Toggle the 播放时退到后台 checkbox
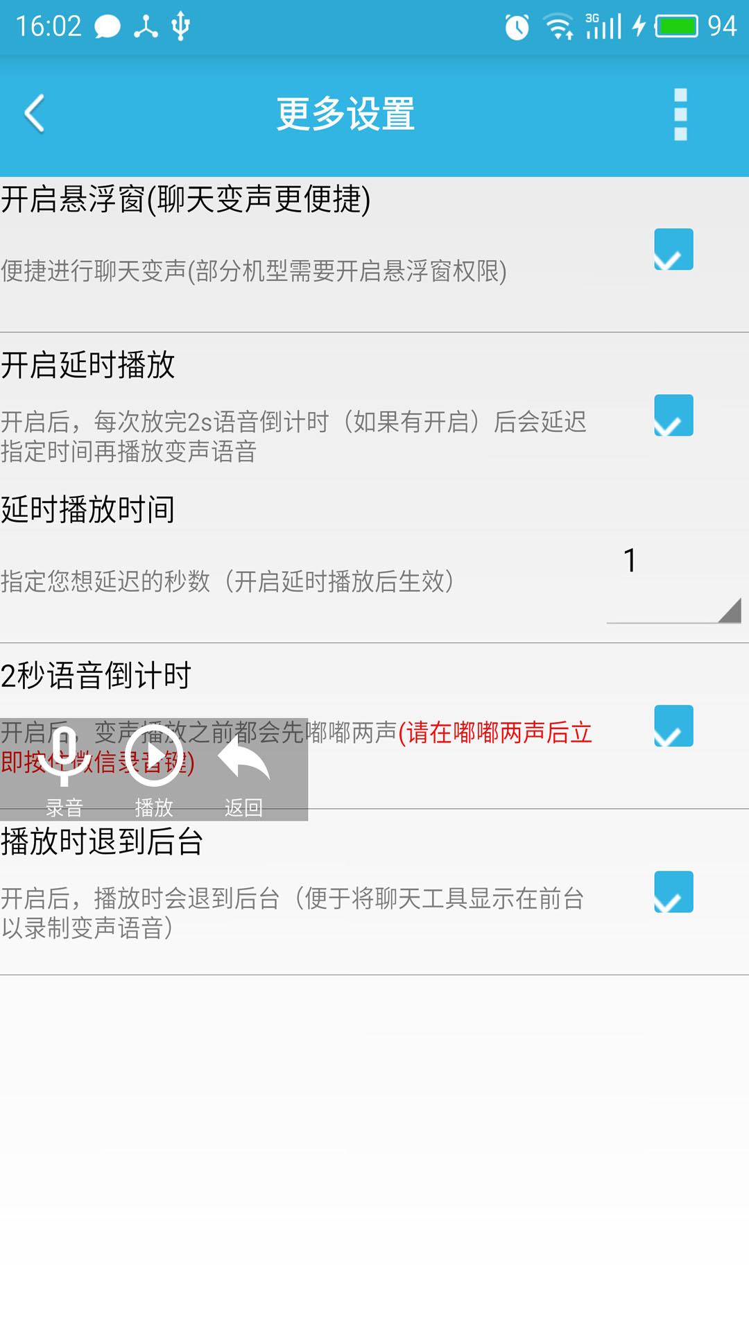 673,891
